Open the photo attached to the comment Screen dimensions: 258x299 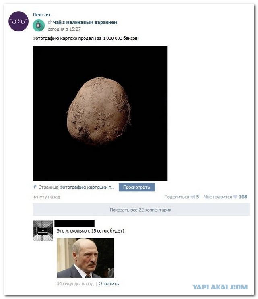coord(85,257)
